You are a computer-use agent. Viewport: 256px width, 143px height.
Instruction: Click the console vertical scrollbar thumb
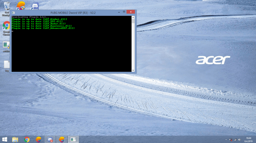[x=133, y=21]
